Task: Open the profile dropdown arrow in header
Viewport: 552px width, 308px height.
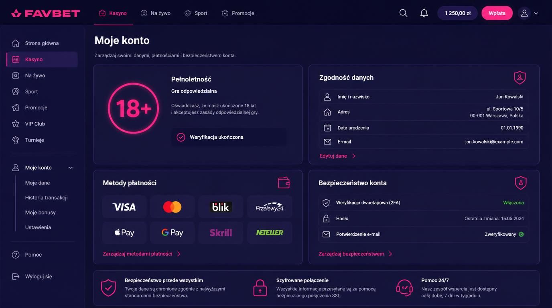Action: click(536, 13)
